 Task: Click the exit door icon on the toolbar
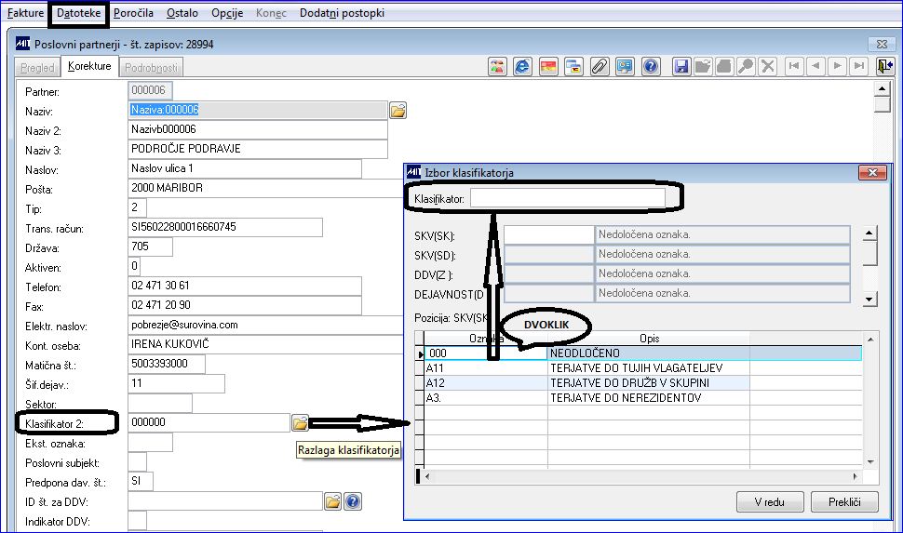(884, 66)
